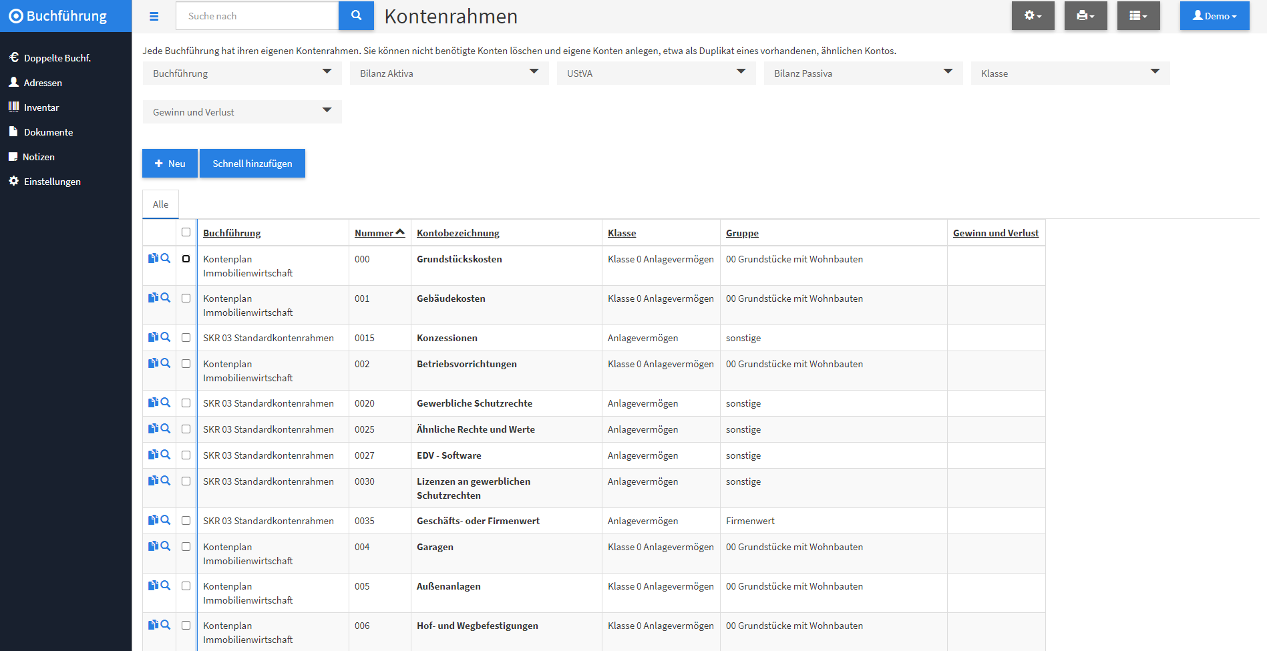Open the UStVA filter dropdown

[x=657, y=73]
